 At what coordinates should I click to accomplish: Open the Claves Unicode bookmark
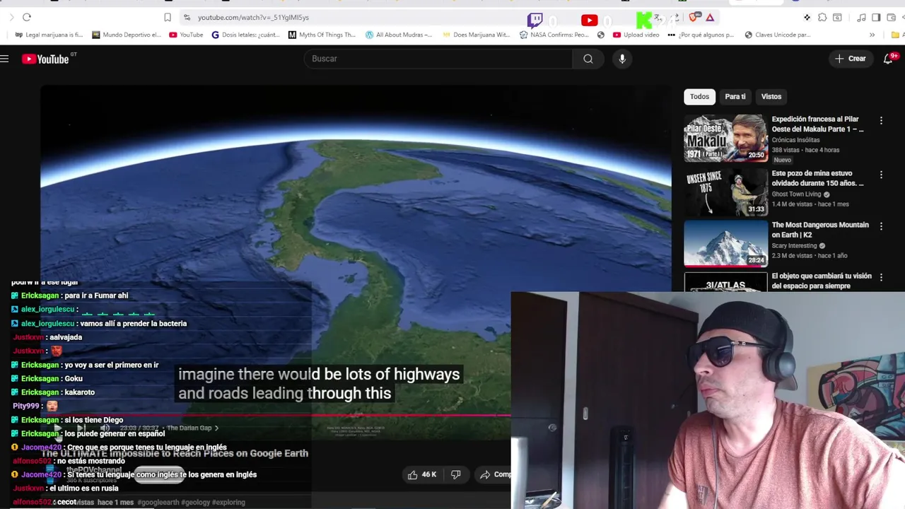tap(777, 35)
